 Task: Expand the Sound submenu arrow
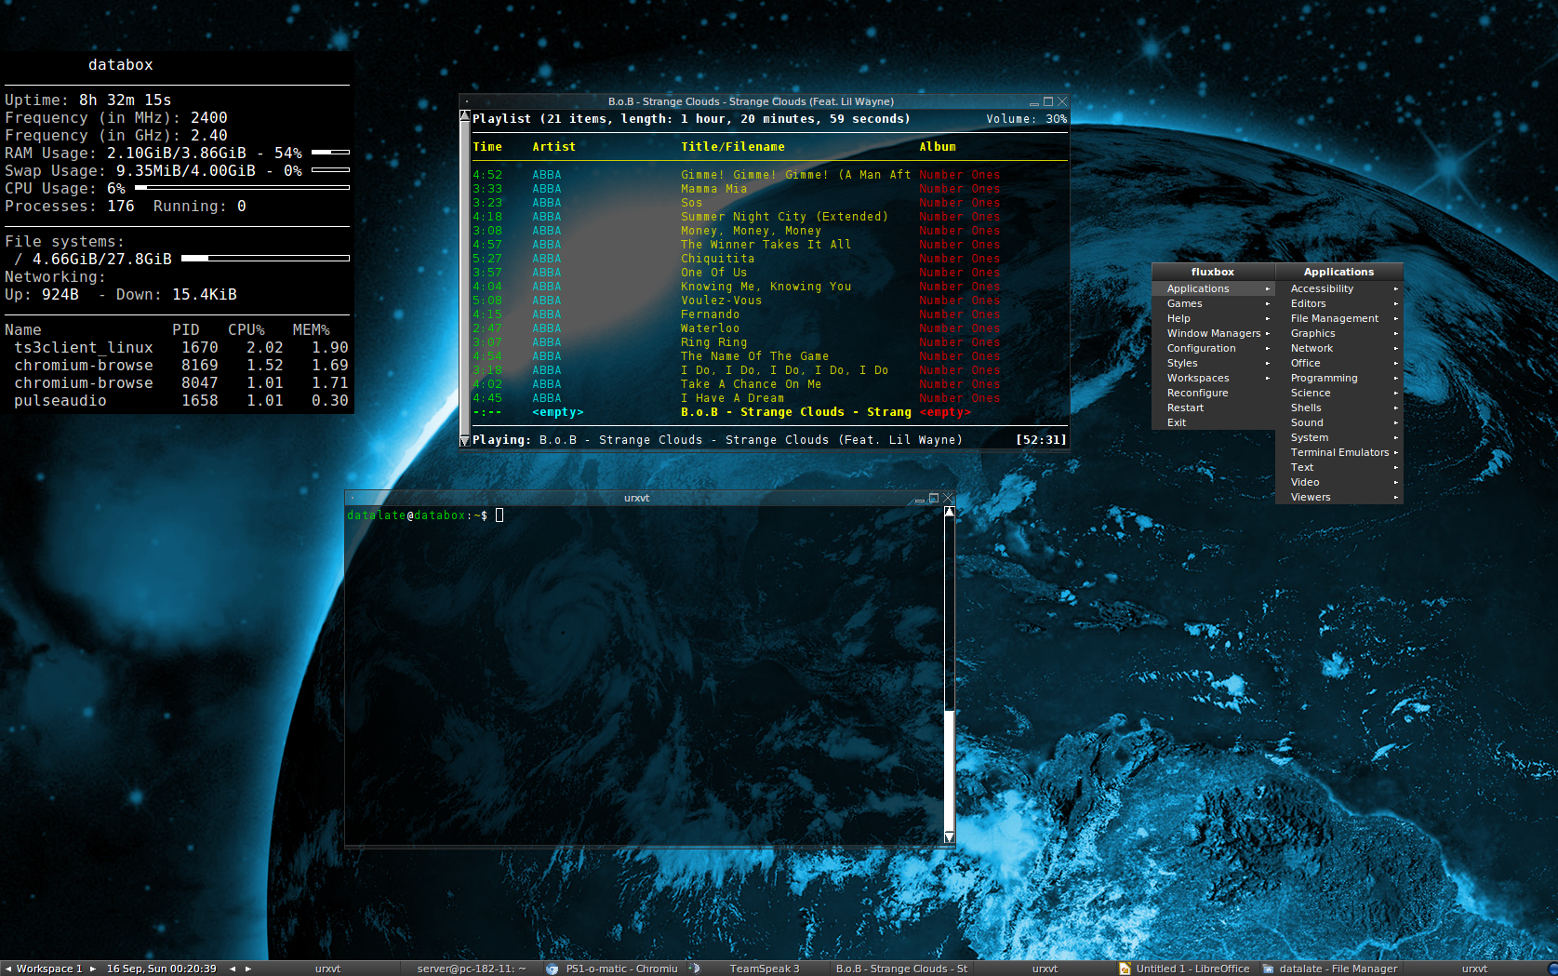[x=1395, y=422]
